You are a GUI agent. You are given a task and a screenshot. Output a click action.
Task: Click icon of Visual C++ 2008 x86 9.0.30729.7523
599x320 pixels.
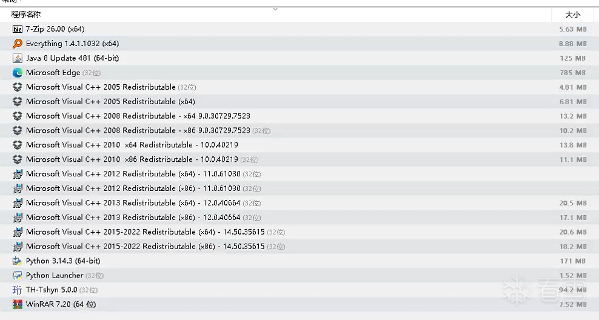point(18,130)
